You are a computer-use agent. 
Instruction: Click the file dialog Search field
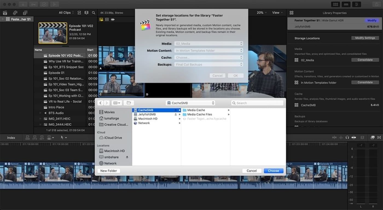click(257, 103)
